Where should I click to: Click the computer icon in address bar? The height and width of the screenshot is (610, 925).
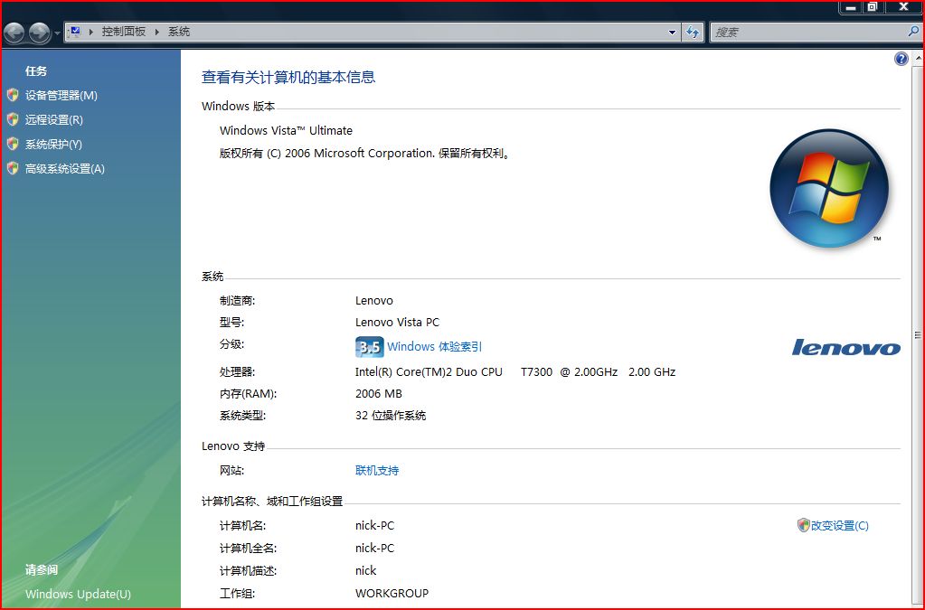pyautogui.click(x=75, y=32)
